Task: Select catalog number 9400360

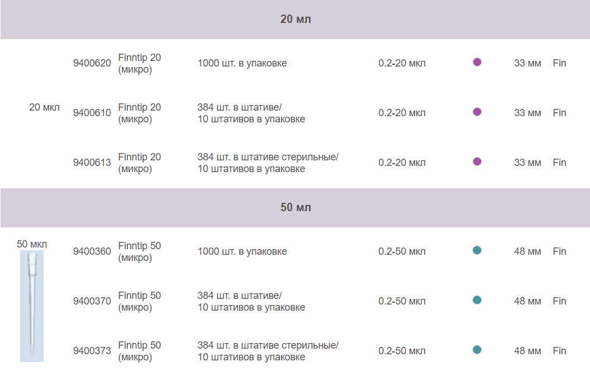Action: pos(92,251)
